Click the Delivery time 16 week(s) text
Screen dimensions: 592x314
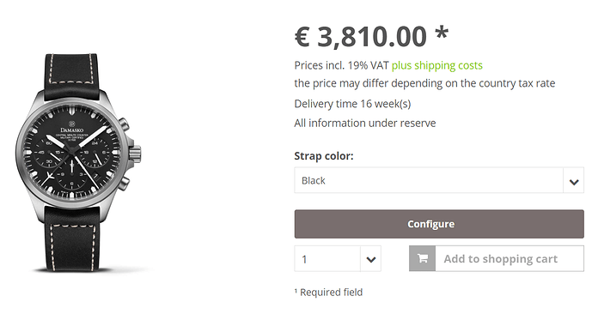pyautogui.click(x=352, y=104)
